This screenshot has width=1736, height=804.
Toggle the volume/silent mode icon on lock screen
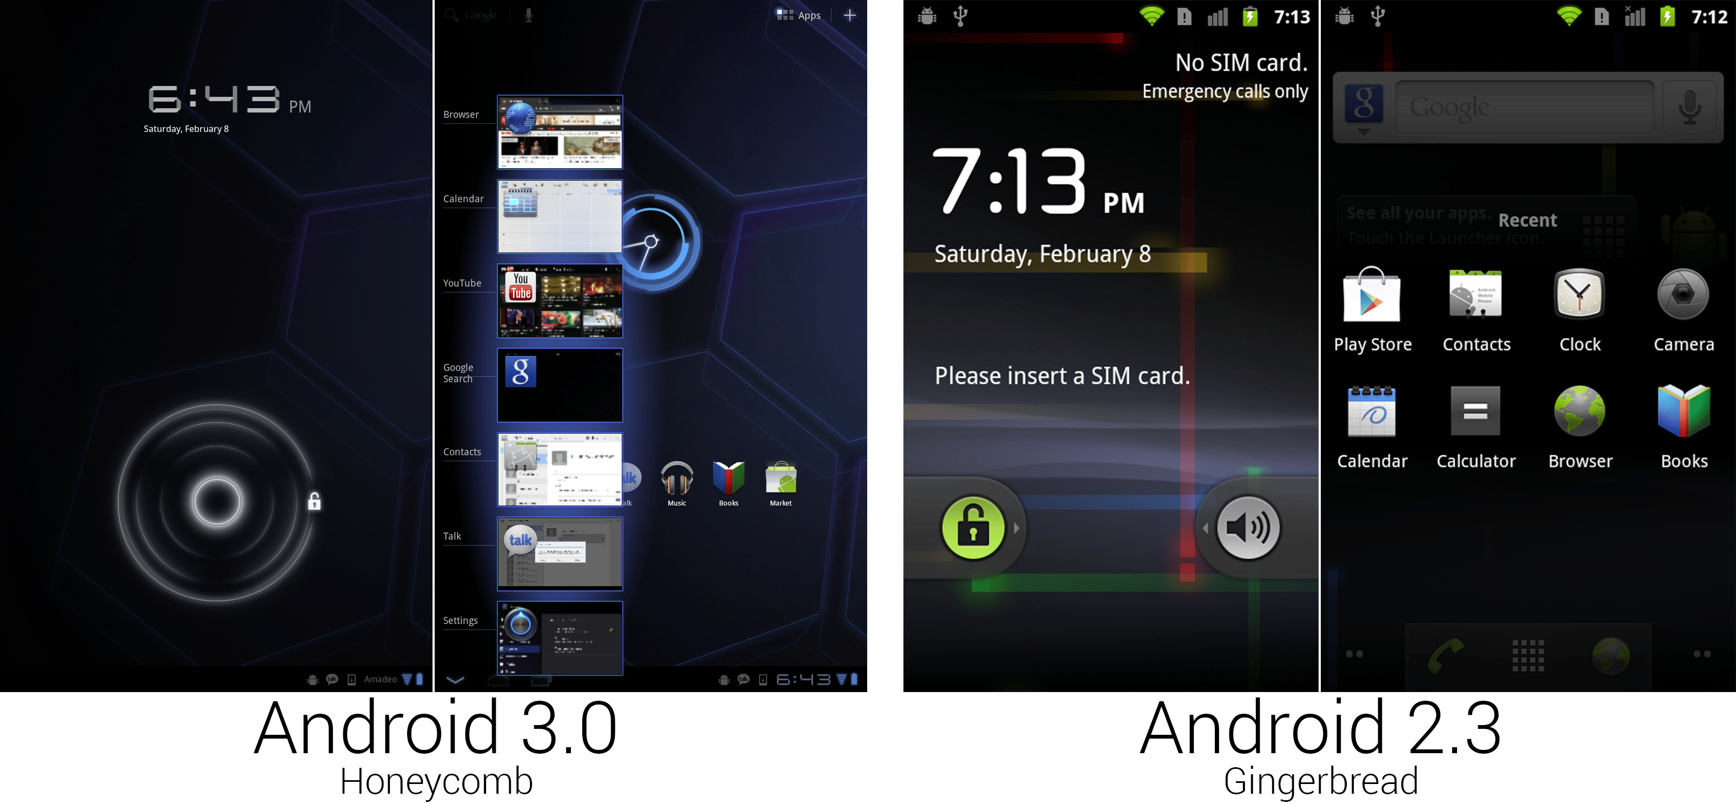1248,528
